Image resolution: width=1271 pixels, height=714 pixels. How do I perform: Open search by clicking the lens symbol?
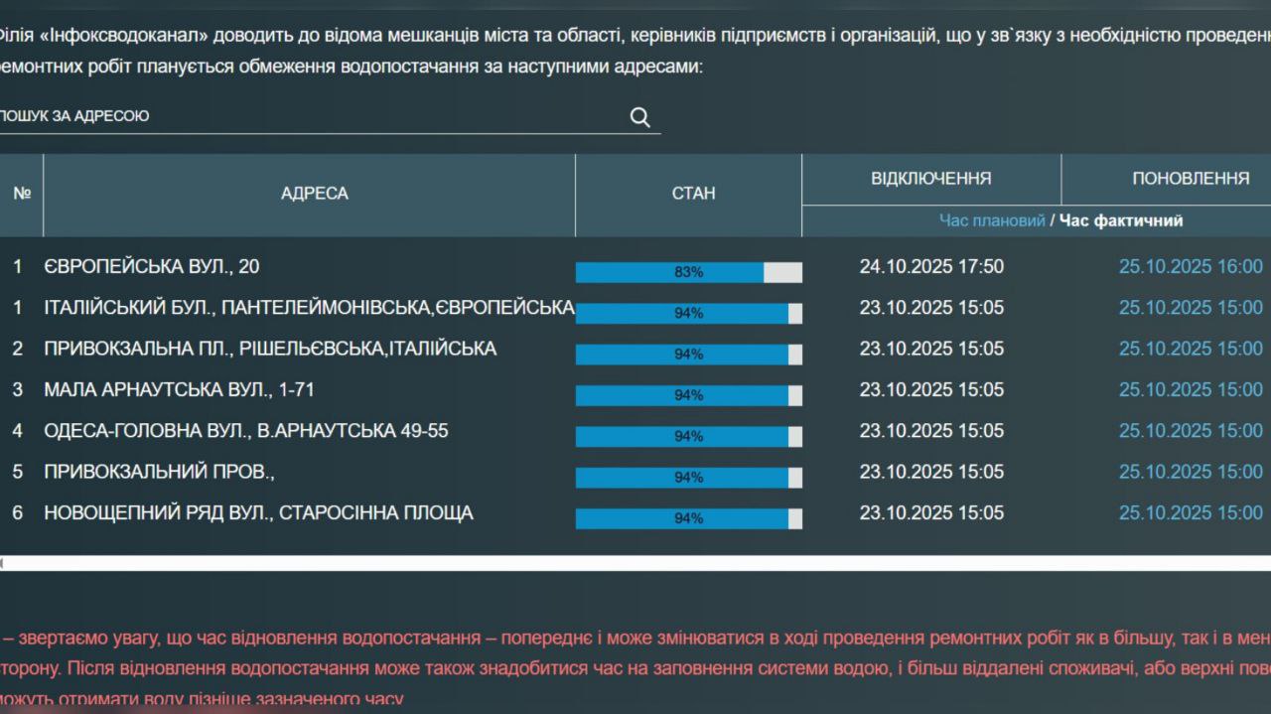[639, 116]
